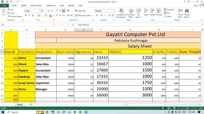Open the Format cells menu
This screenshot has width=204, height=114.
tap(159, 13)
